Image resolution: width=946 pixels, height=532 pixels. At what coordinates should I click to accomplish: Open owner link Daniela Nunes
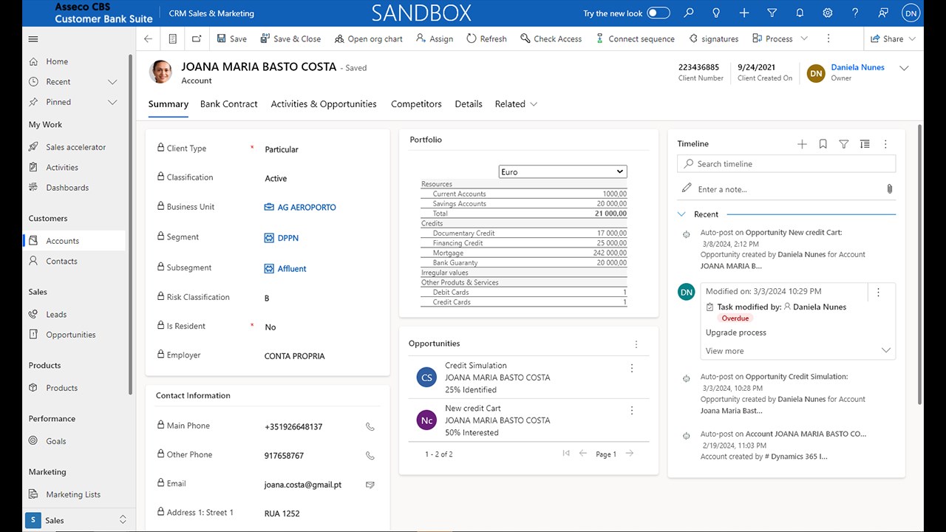(x=857, y=67)
